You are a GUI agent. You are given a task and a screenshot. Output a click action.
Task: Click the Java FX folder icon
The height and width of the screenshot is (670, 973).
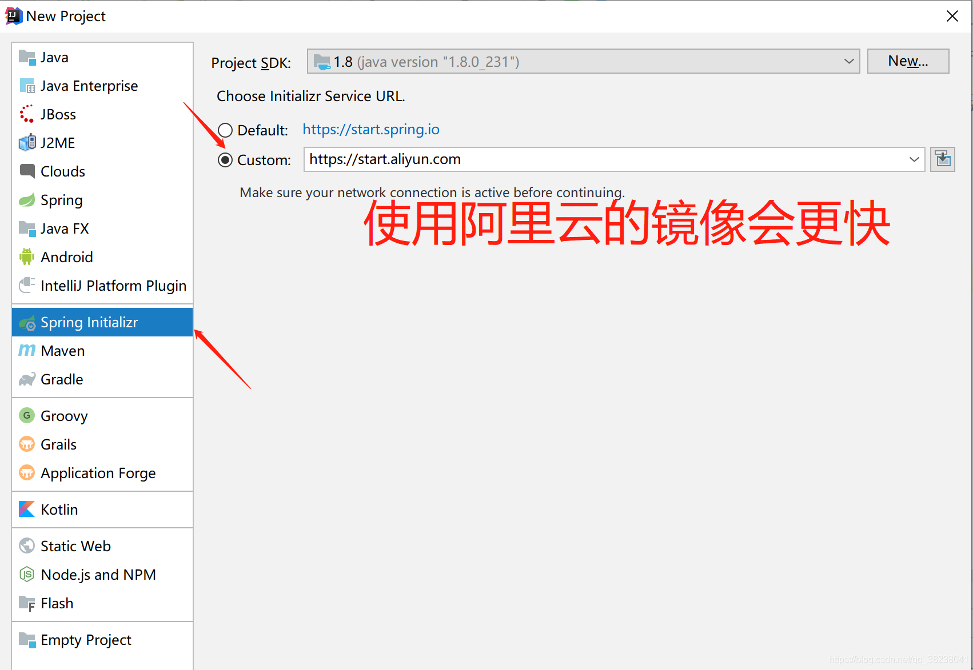(27, 228)
